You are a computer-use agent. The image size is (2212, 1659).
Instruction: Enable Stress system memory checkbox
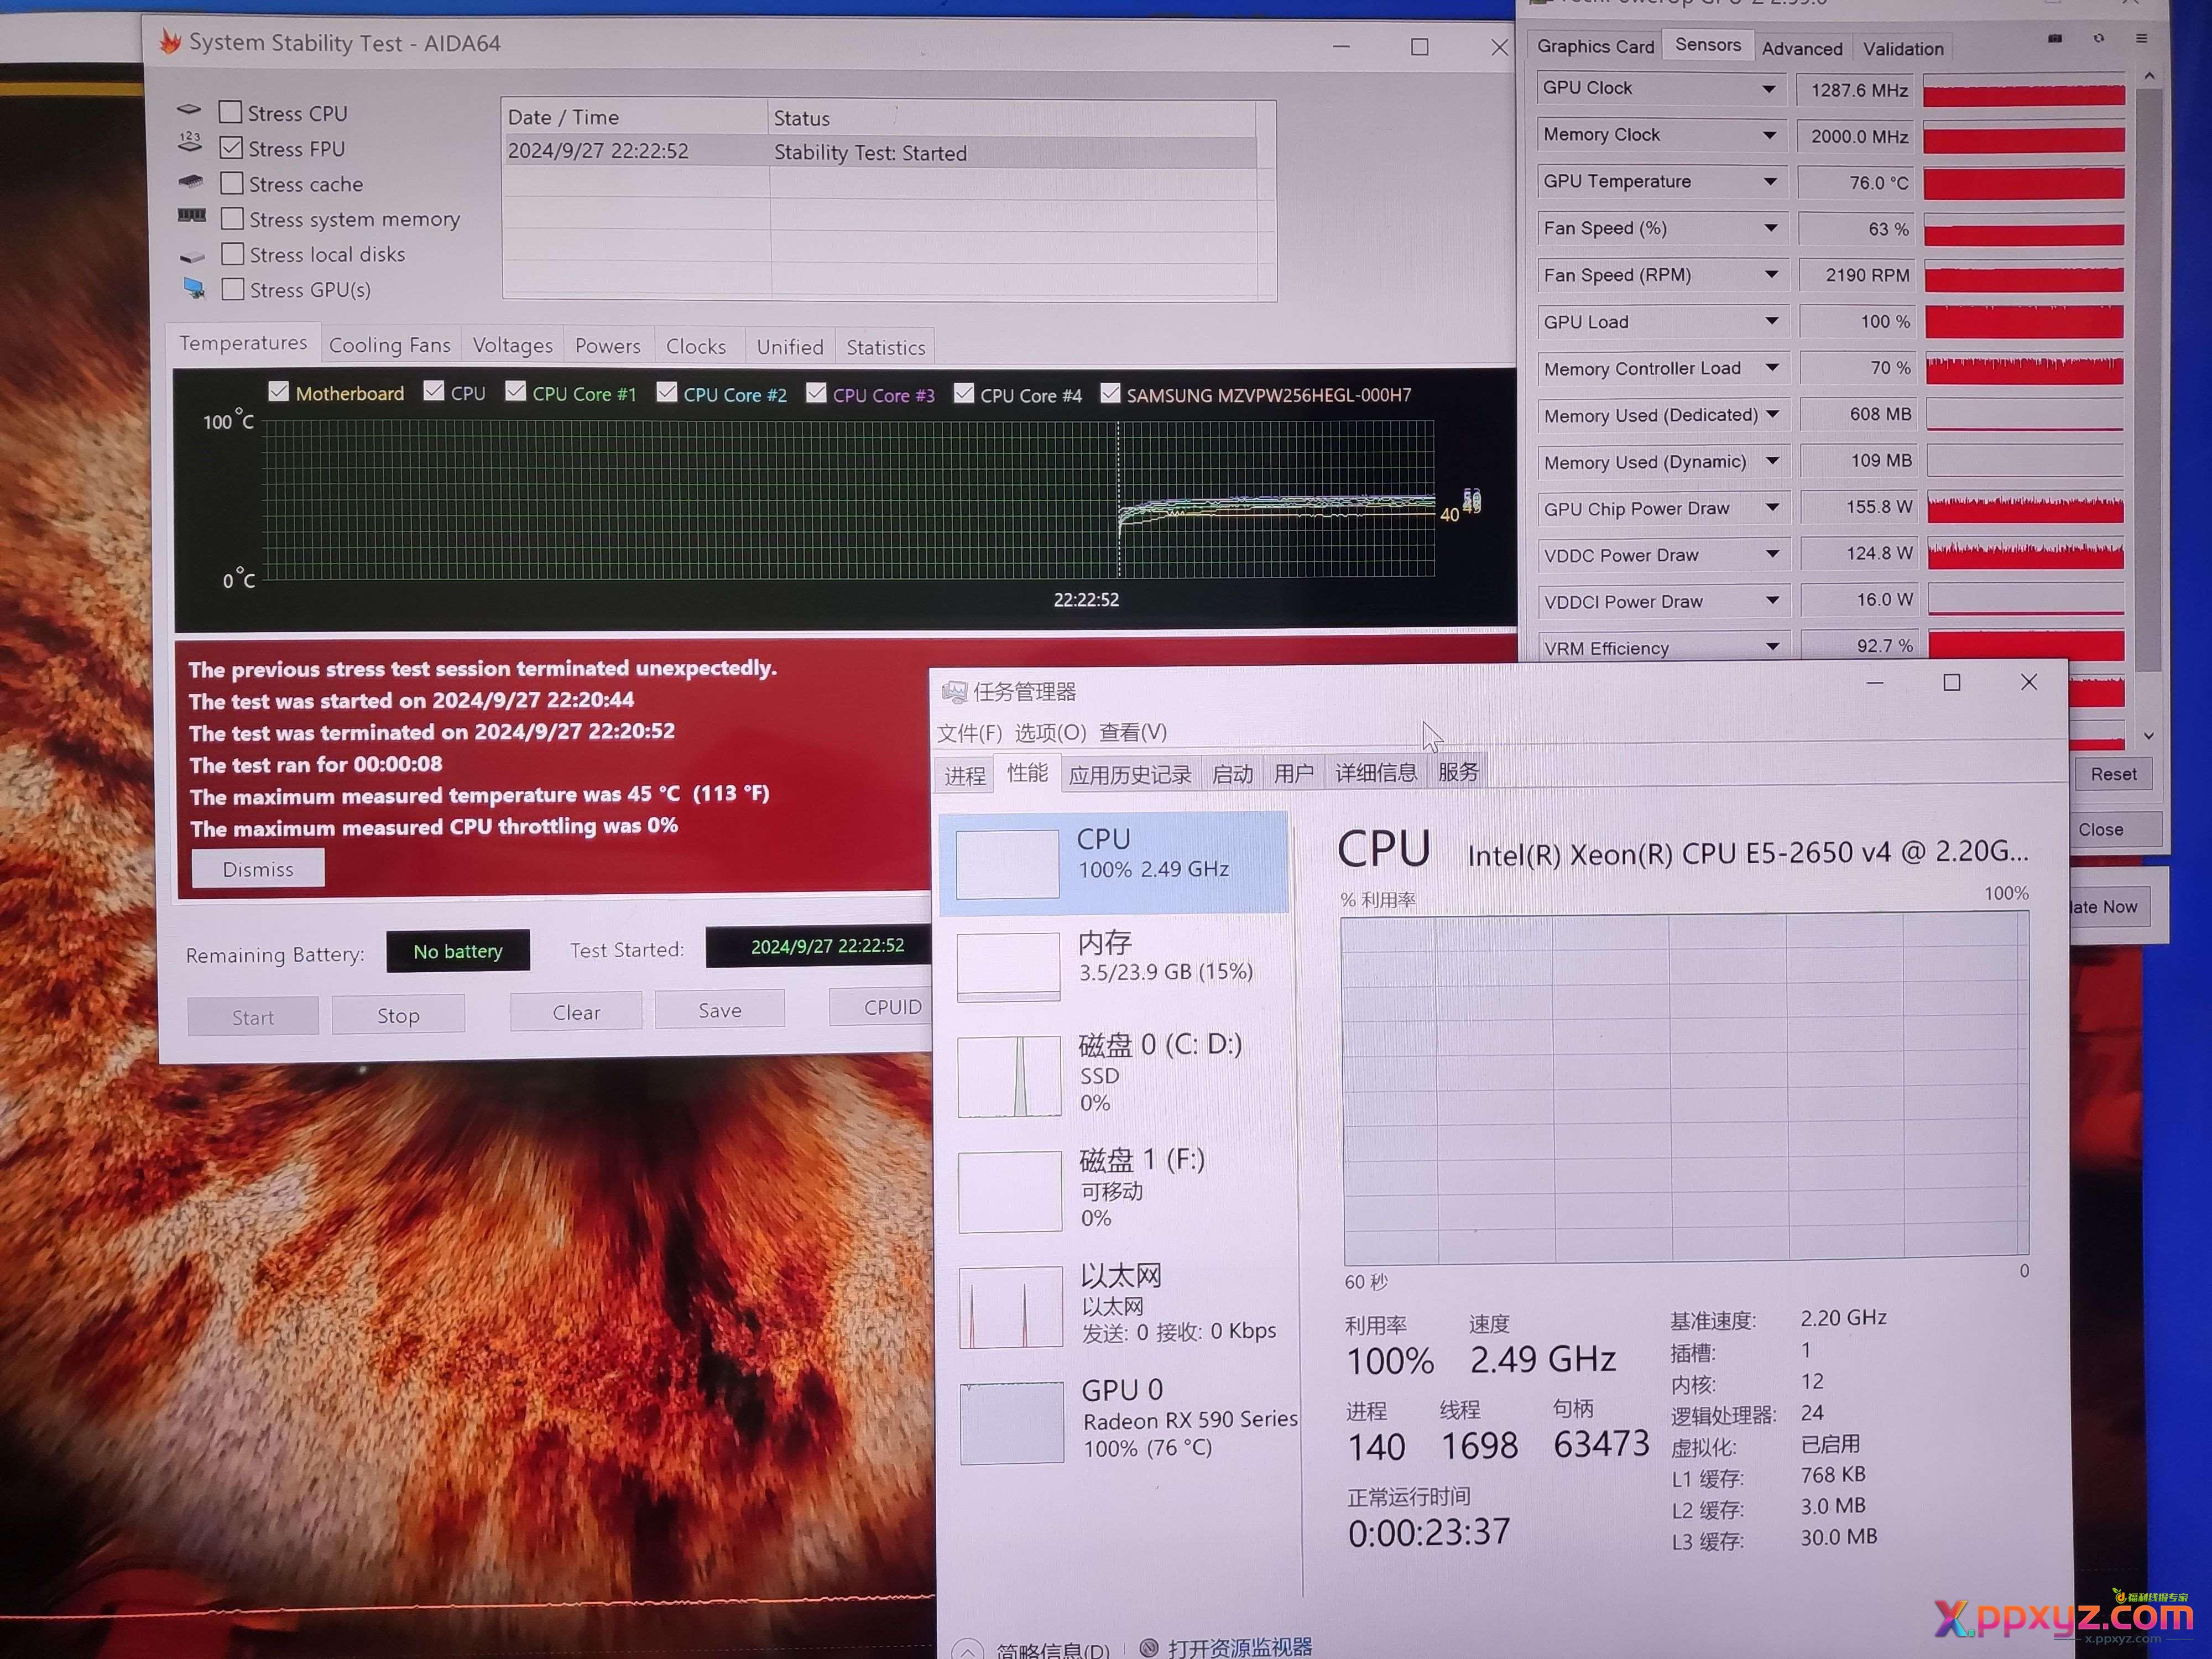(232, 218)
